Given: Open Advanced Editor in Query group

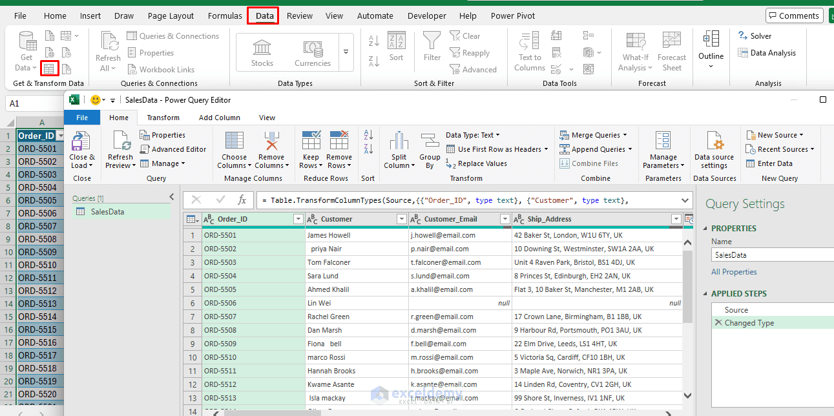Looking at the screenshot, I should tap(173, 149).
